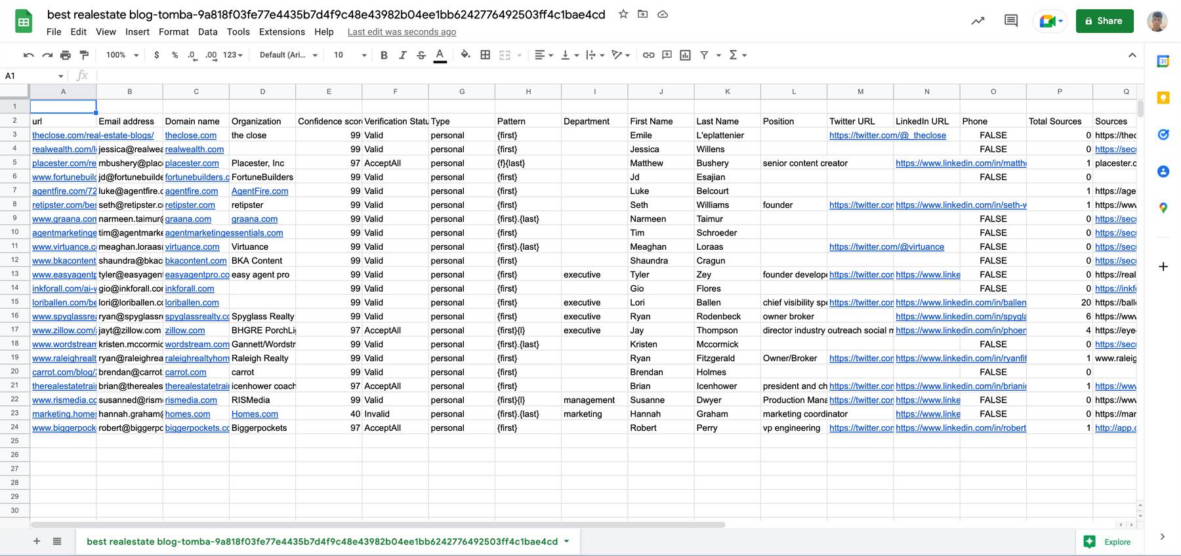Viewport: 1181px width, 556px height.
Task: Open Google Calendar side panel
Action: pos(1163,61)
